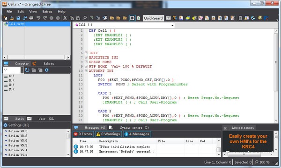Switch to the Syntax errors tab
Image resolution: width=281 pixels, height=168 pixels.
(x=132, y=128)
